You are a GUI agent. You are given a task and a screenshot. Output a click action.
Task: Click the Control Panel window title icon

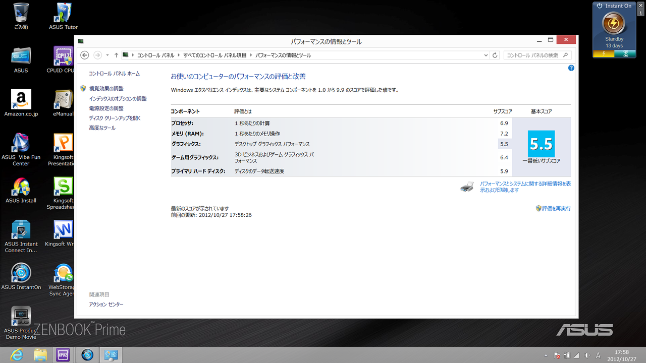tap(80, 41)
